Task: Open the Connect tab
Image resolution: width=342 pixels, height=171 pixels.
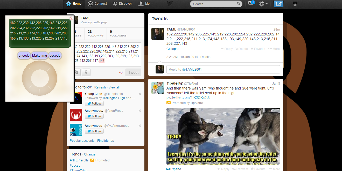Action: [x=97, y=4]
